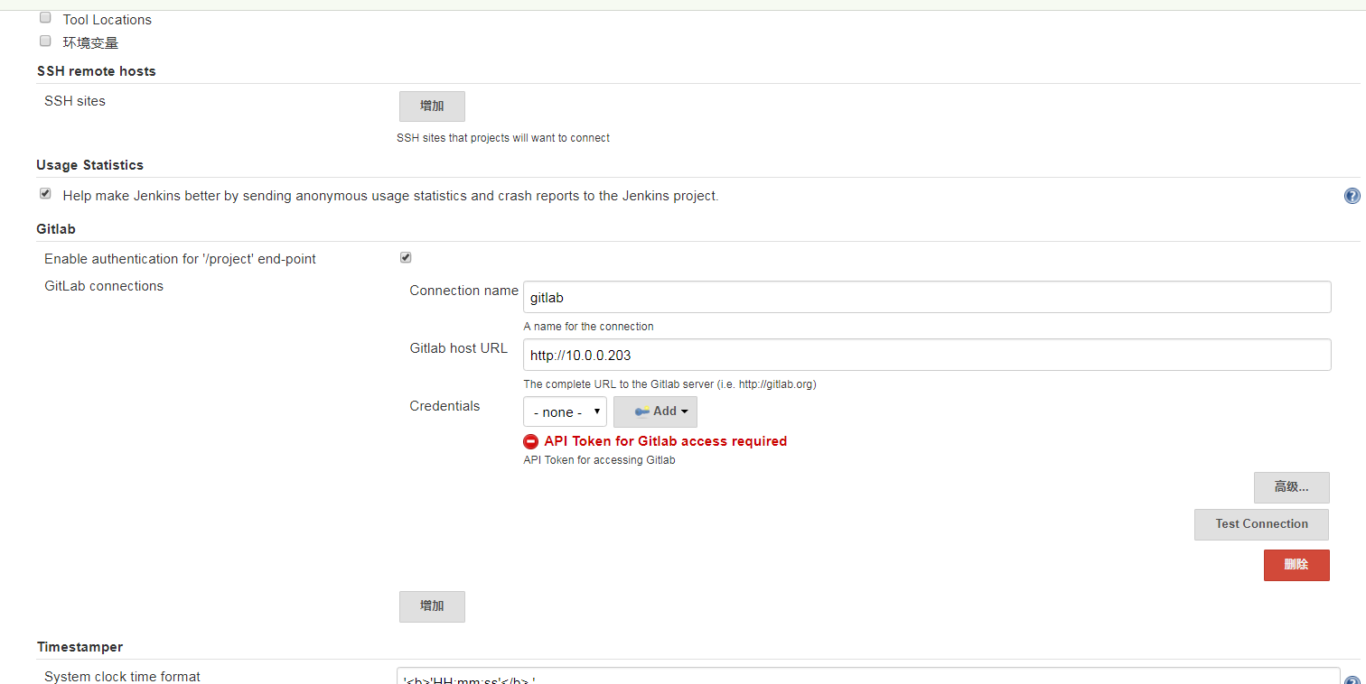Screen dimensions: 1366x684
Task: Open the '- none -' Credentials dropdown
Action: click(x=565, y=411)
